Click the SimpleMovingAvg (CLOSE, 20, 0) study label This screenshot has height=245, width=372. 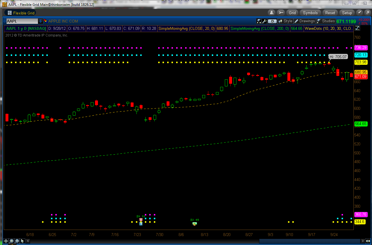click(x=187, y=28)
